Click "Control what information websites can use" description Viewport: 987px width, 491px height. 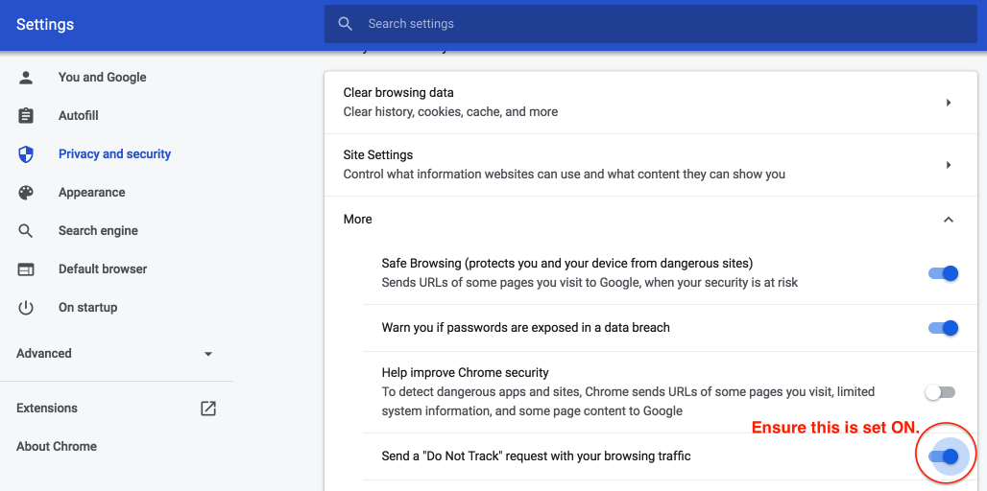[x=564, y=174]
